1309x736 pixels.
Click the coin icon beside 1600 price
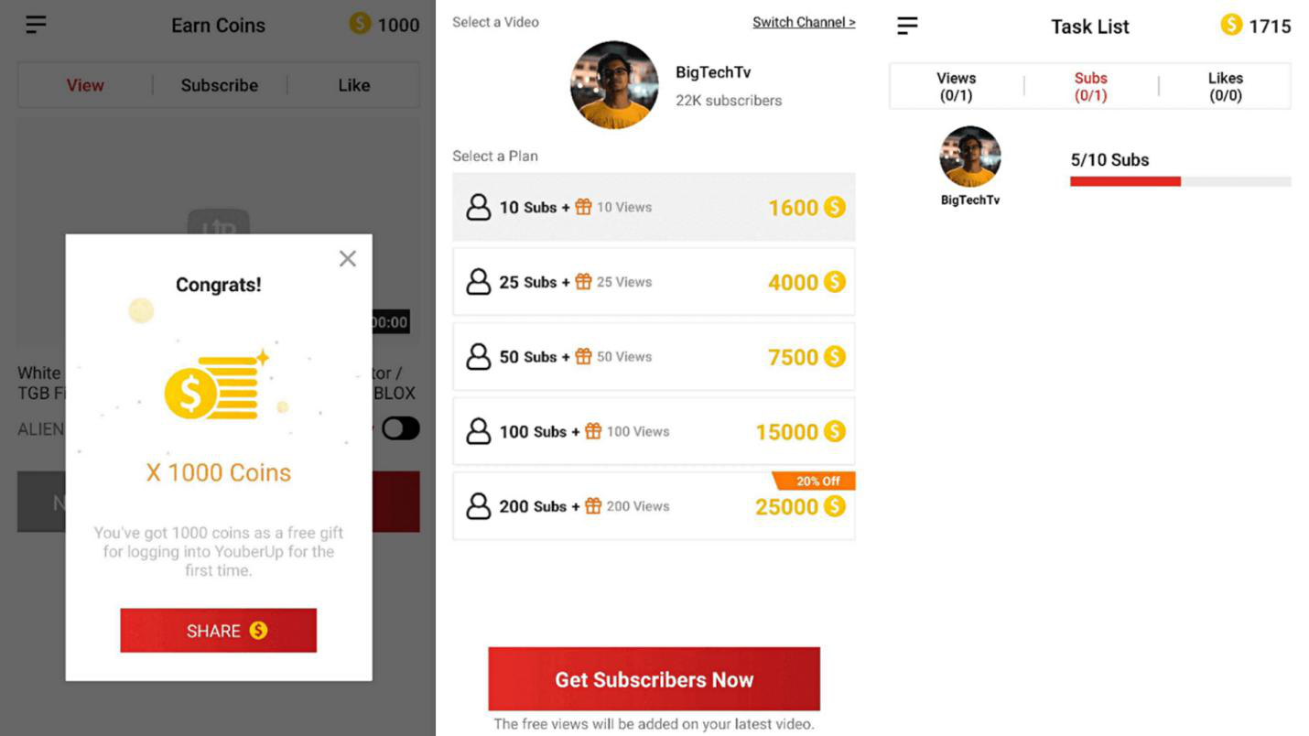coord(834,207)
